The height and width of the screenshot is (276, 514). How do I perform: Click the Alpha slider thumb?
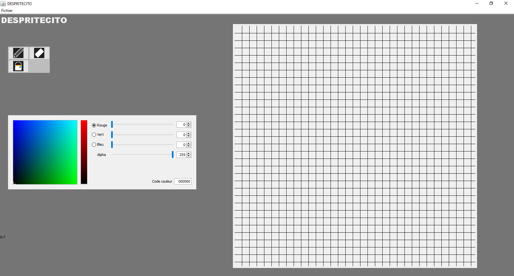point(173,155)
